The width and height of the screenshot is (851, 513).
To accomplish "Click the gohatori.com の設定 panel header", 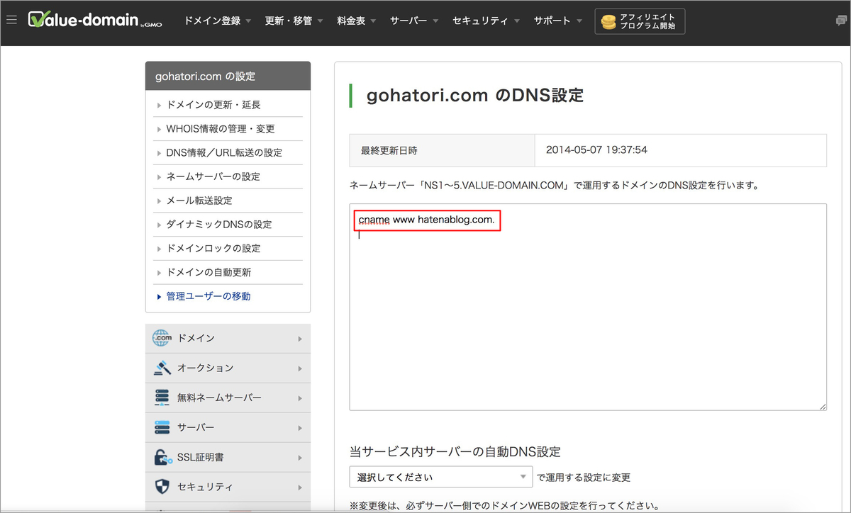I will (228, 76).
